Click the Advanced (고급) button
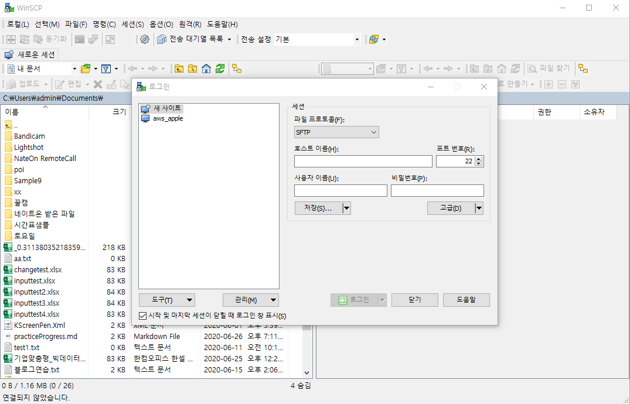Viewport: 630px width, 404px height. tap(451, 208)
